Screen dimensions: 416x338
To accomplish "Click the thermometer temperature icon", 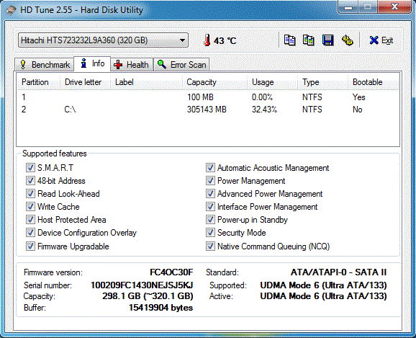I will pyautogui.click(x=207, y=40).
